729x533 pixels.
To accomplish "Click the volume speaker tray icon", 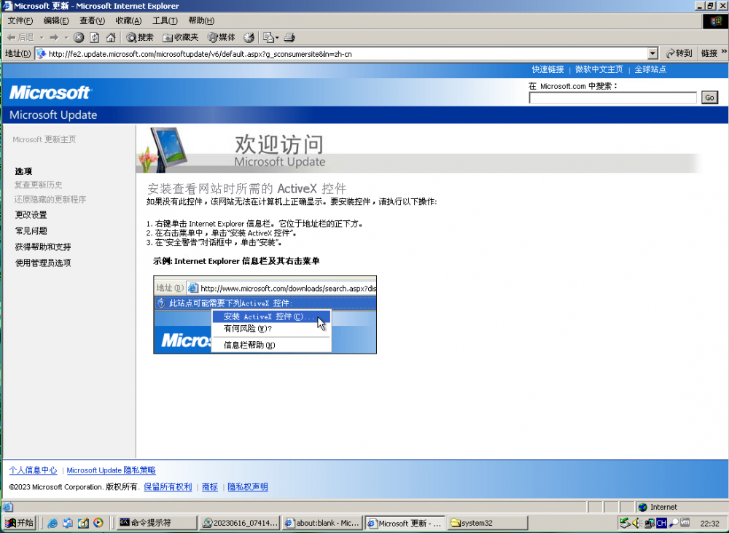I will tap(636, 524).
